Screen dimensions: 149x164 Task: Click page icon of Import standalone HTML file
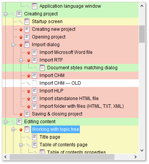point(35,99)
